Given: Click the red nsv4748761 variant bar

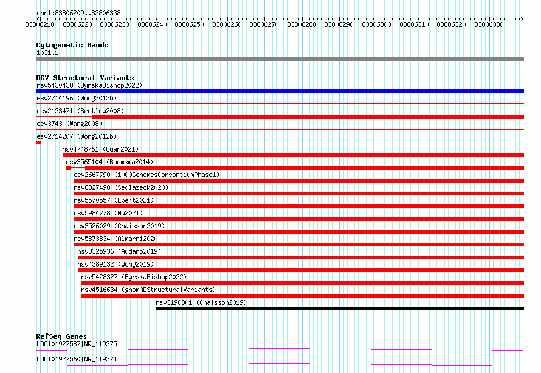Looking at the screenshot, I should click(x=293, y=155).
